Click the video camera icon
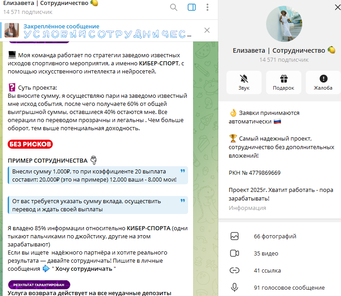This screenshot has width=341, height=296. pos(235,254)
